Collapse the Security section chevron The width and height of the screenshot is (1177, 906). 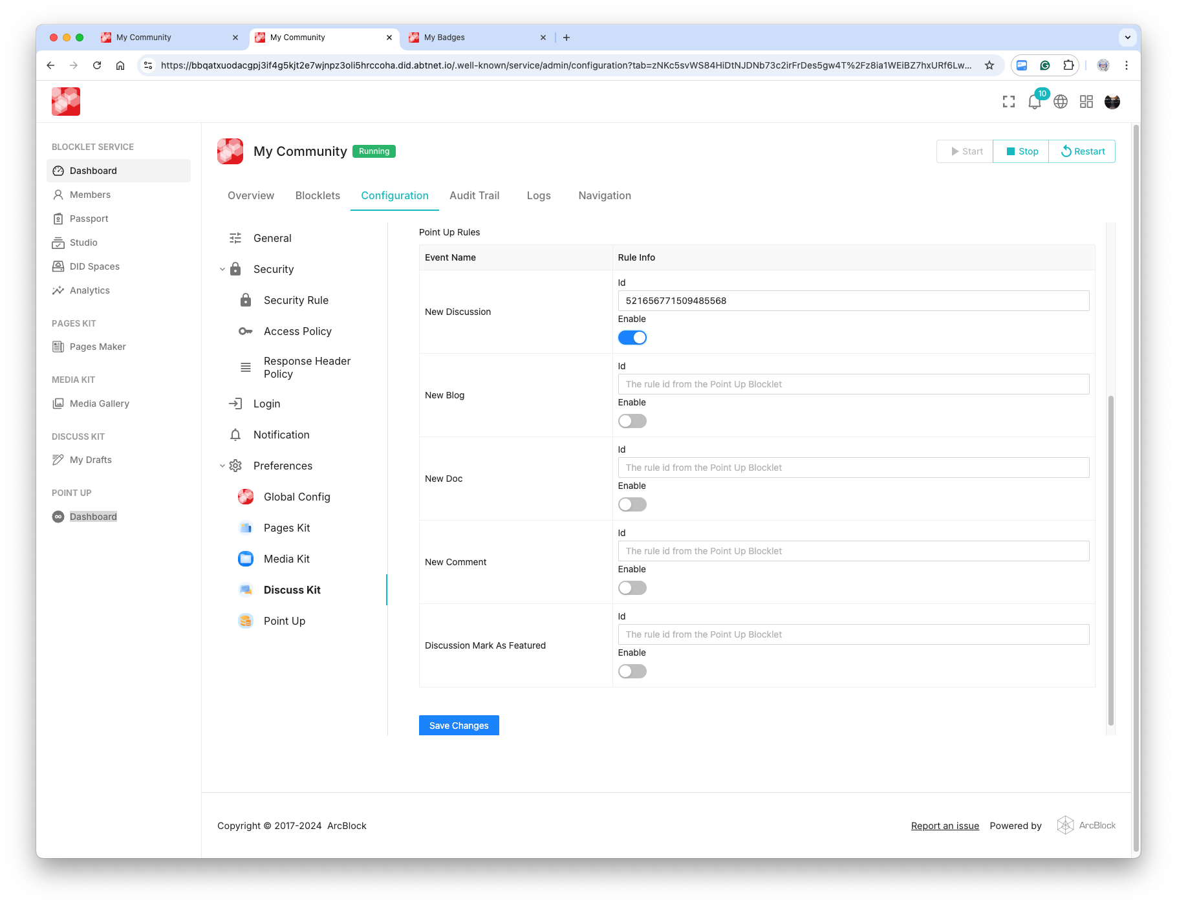(222, 269)
